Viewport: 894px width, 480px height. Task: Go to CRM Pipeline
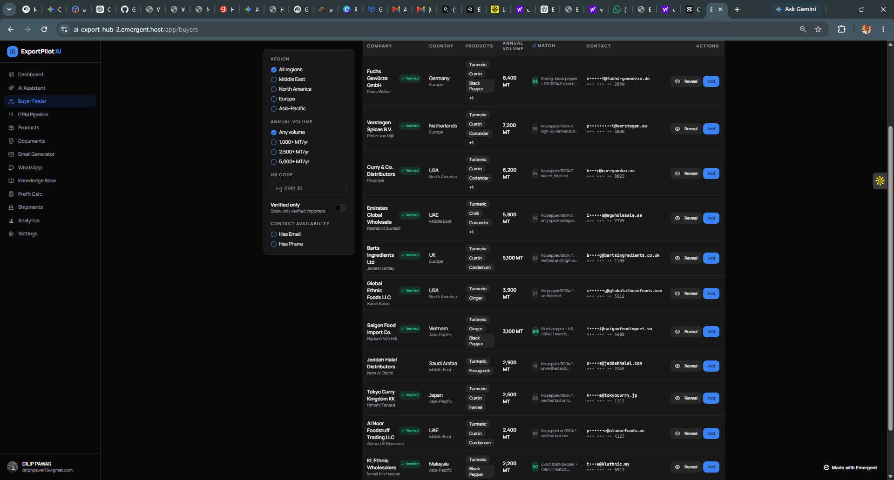[x=33, y=114]
